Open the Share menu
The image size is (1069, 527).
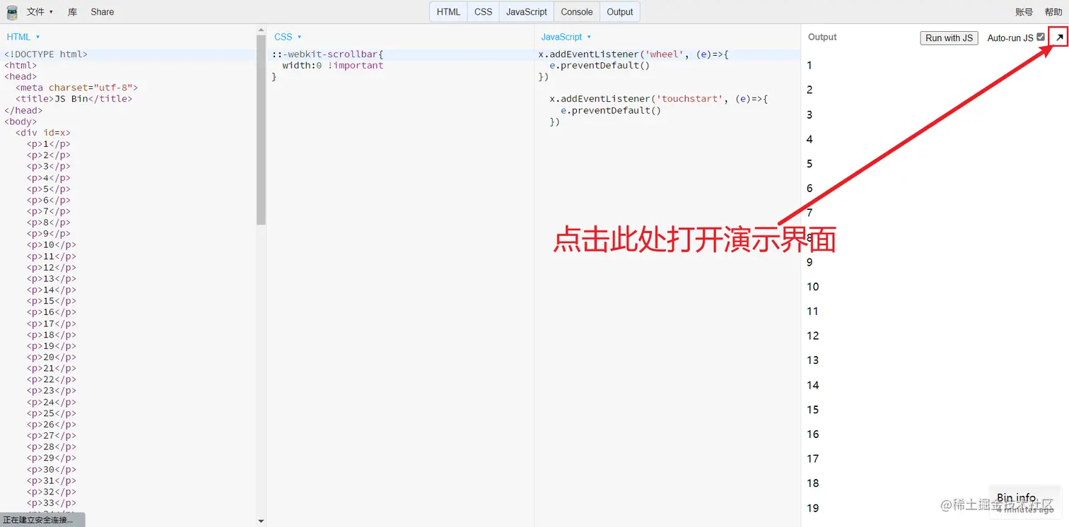pos(102,11)
